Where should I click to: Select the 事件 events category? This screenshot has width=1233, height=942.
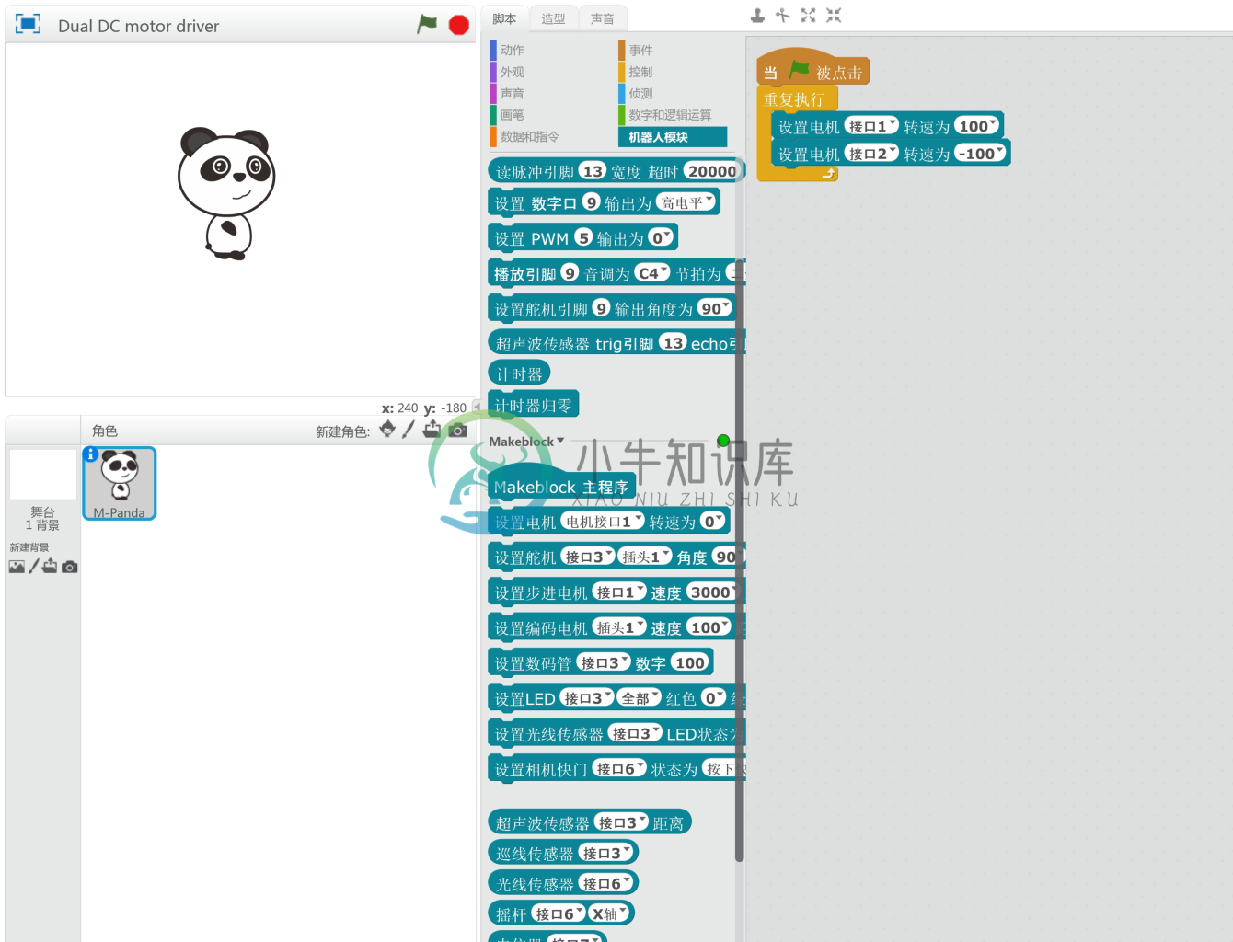coord(641,50)
